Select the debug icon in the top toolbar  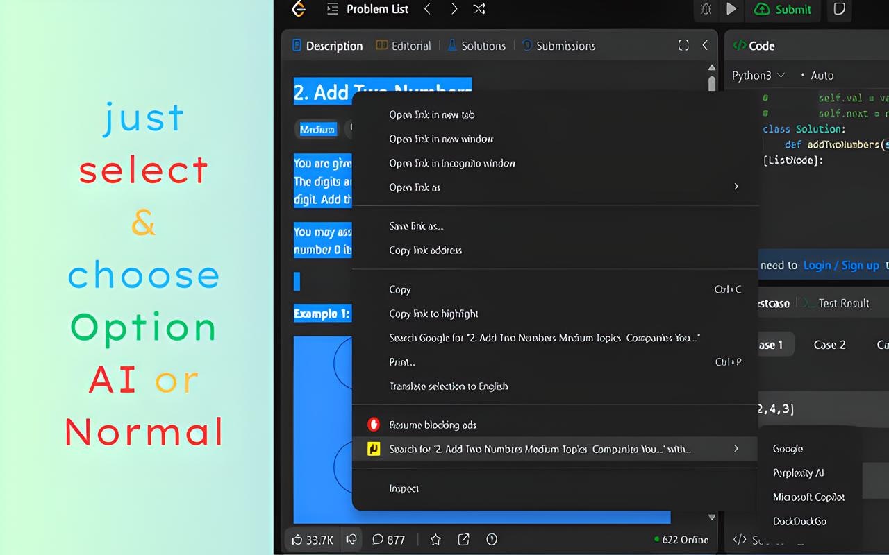(x=706, y=10)
